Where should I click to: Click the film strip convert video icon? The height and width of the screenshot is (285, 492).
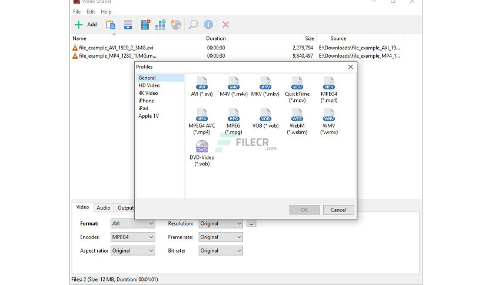tap(145, 25)
